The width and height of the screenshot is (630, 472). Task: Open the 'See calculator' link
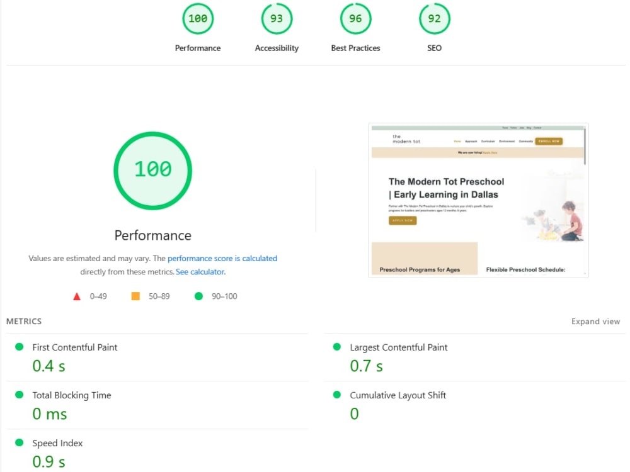[200, 272]
